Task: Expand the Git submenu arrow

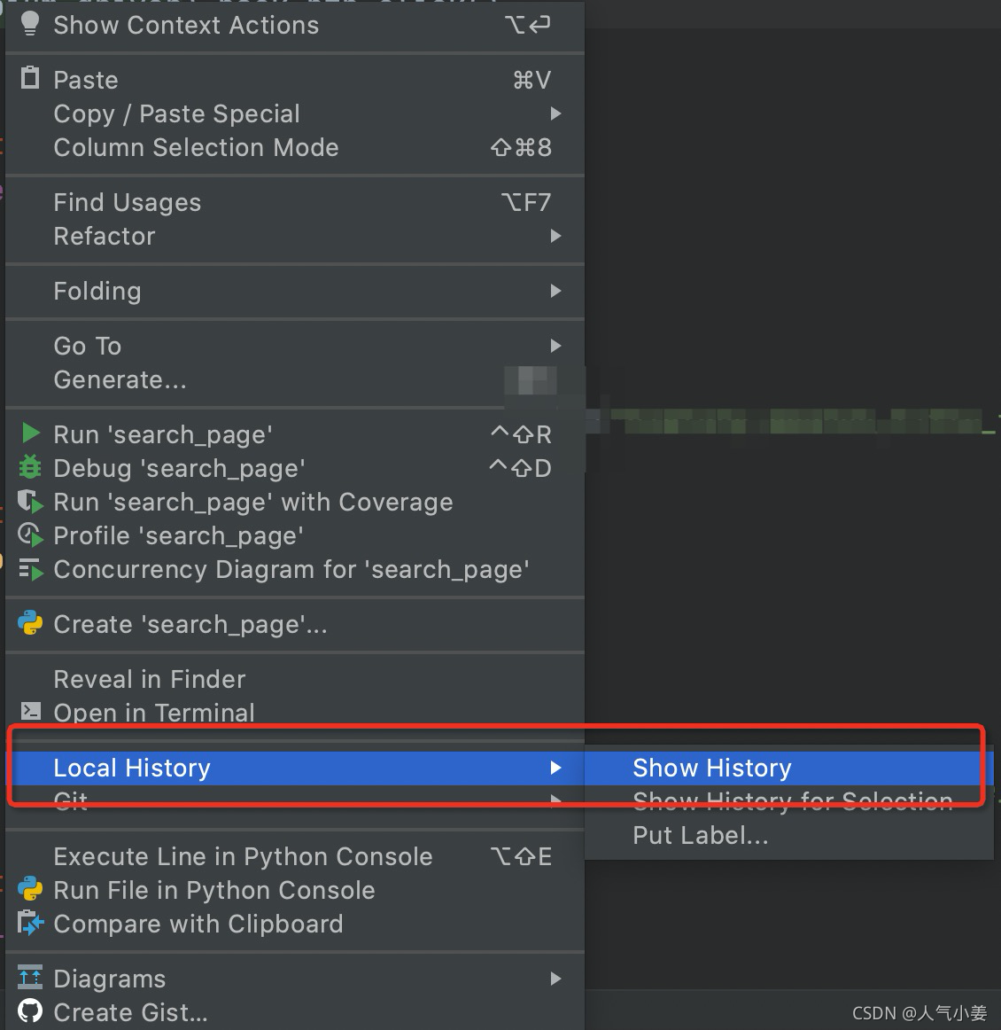Action: pyautogui.click(x=556, y=800)
